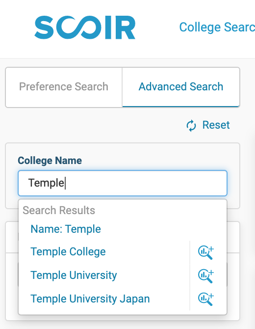Select the Advanced Search tab
This screenshot has height=329, width=255.
pyautogui.click(x=181, y=87)
